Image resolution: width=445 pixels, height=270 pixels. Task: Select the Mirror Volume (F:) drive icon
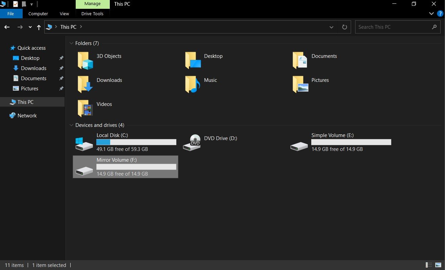point(84,171)
